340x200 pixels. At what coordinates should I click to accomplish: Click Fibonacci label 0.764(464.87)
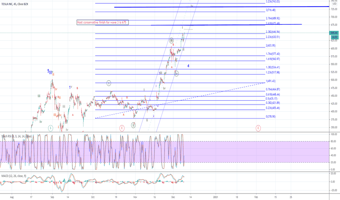(273, 89)
